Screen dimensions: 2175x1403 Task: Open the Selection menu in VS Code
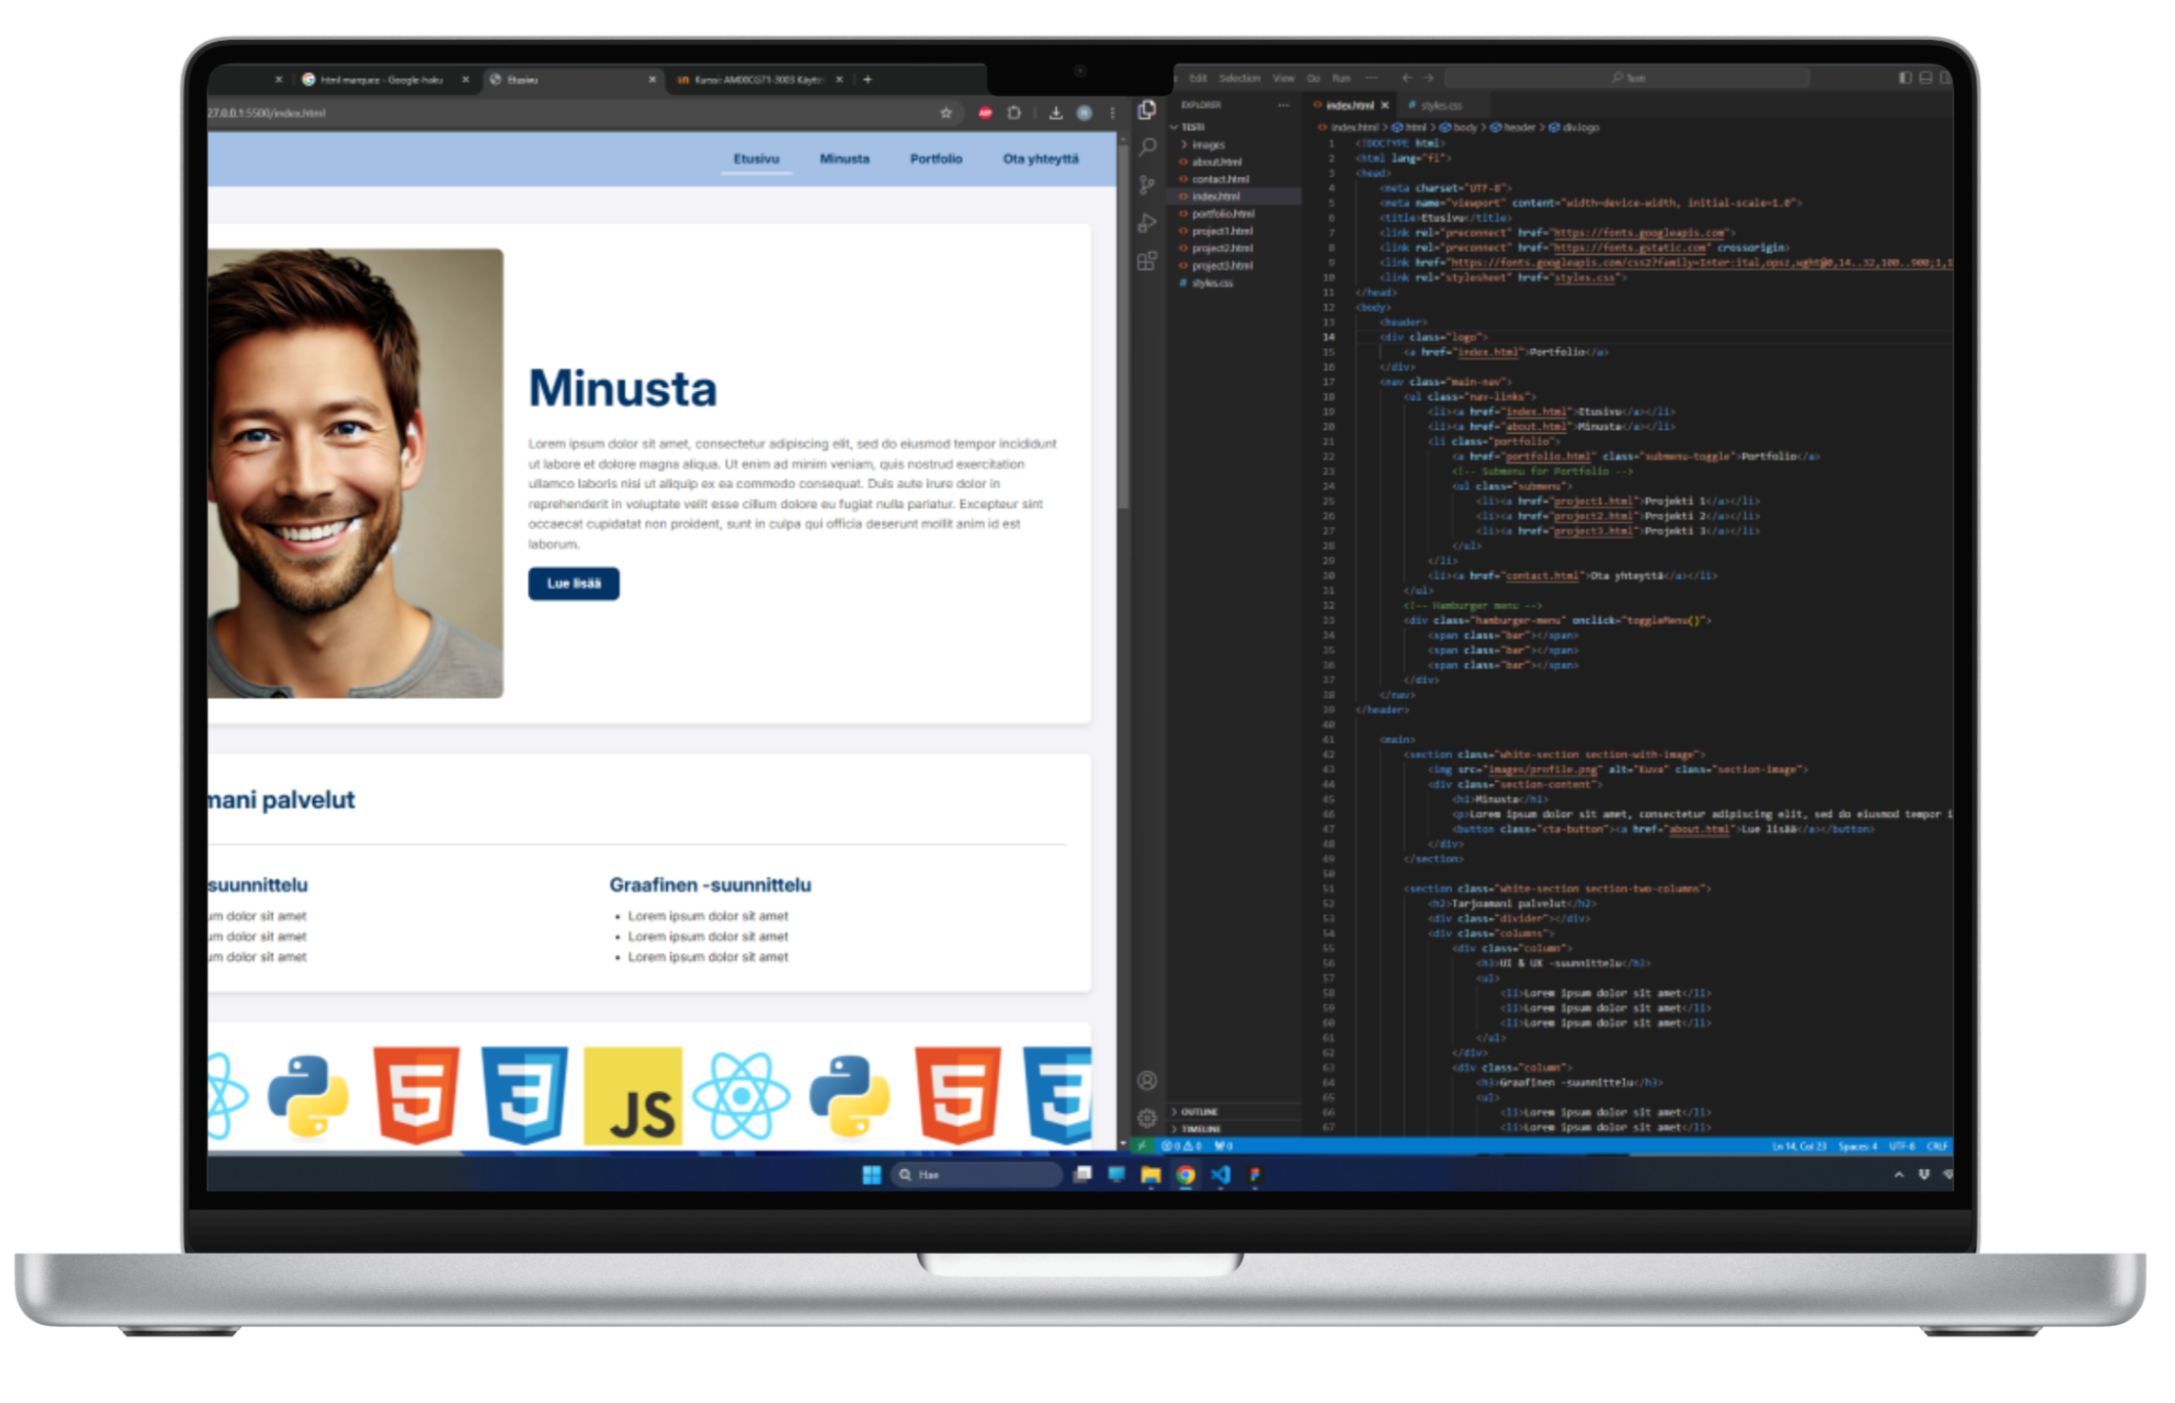click(1239, 78)
